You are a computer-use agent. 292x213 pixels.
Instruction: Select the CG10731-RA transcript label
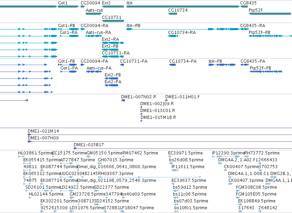116,53
